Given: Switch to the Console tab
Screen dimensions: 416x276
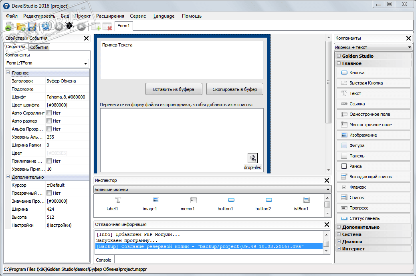Looking at the screenshot, I should tap(103, 260).
